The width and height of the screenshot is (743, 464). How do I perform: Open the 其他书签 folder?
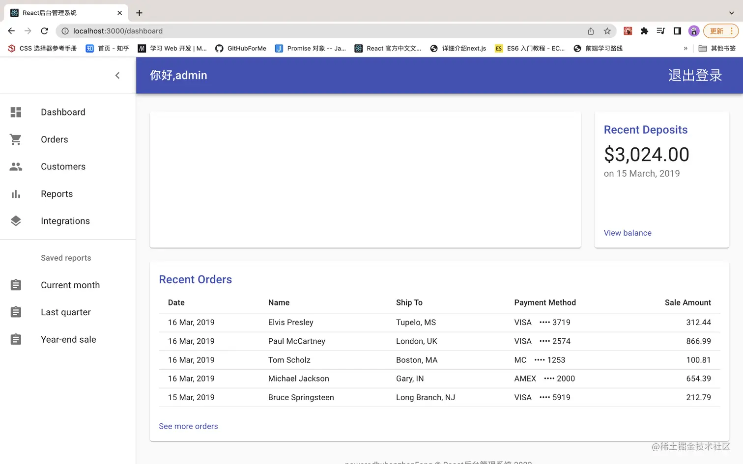pos(717,48)
